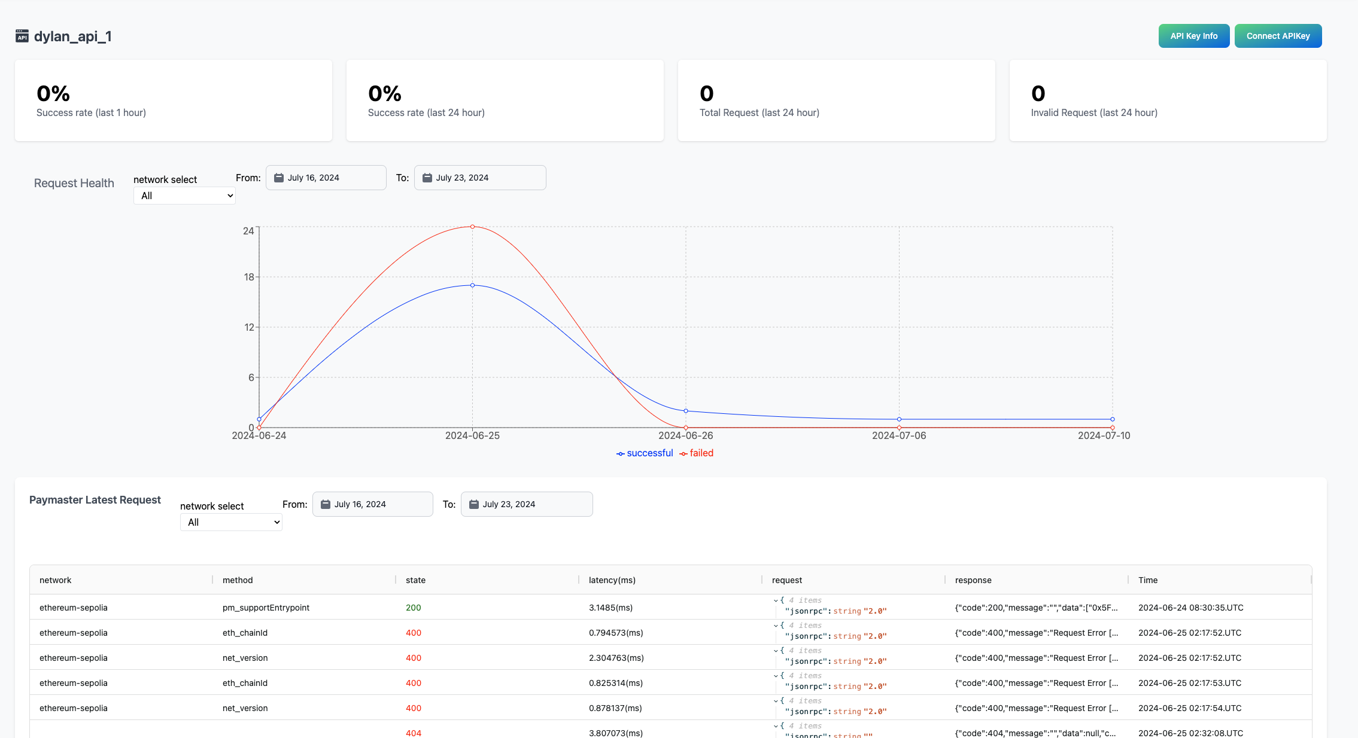
Task: Open Paymaster From date field July 16, 2024
Action: 373,504
